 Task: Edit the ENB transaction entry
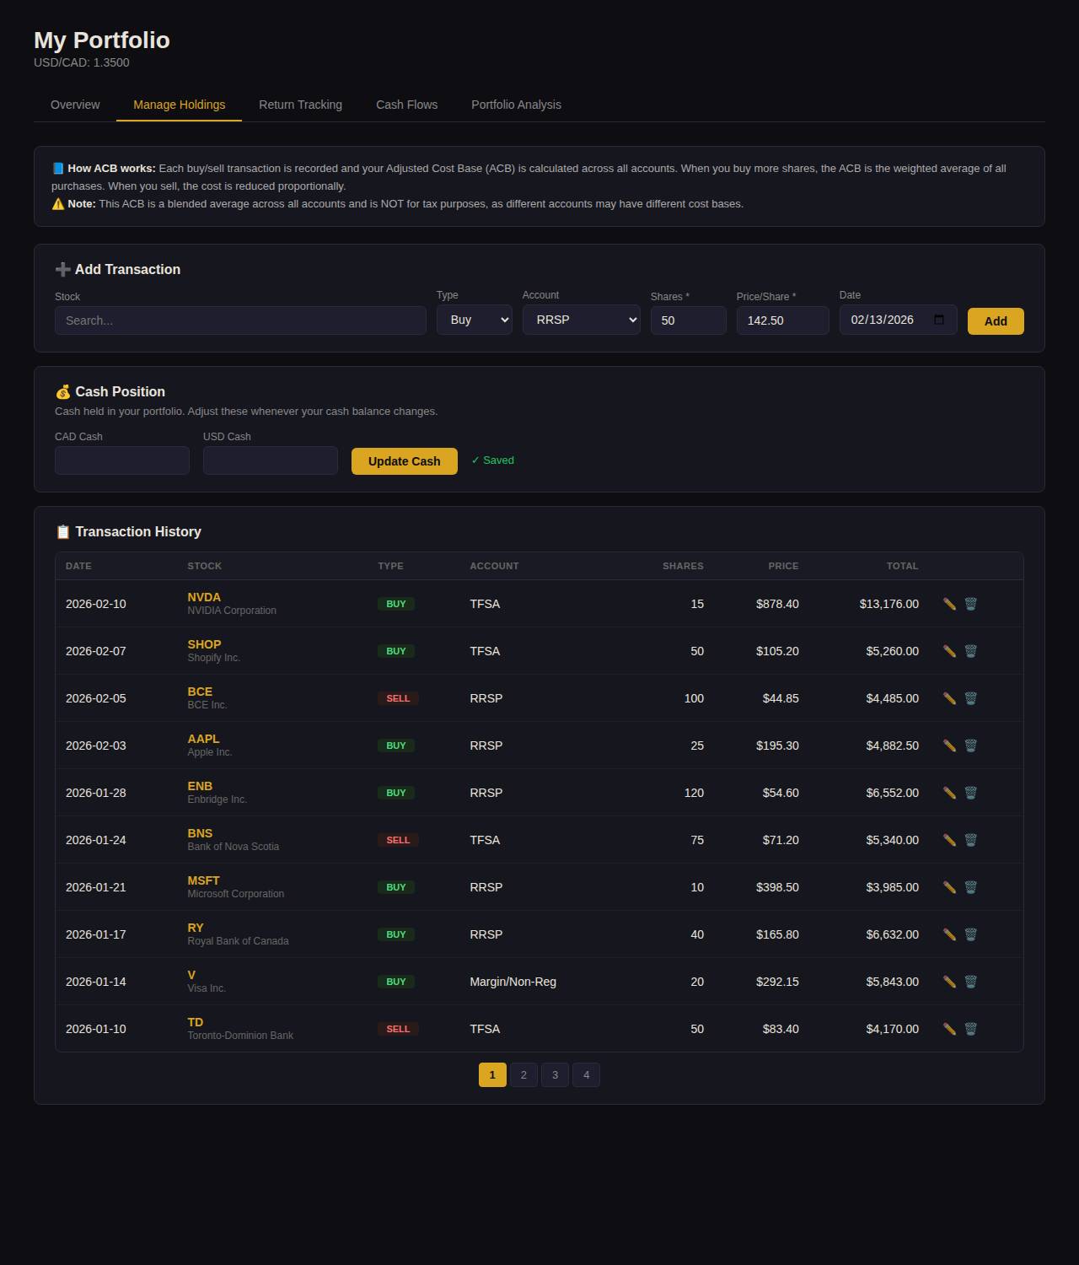(x=949, y=793)
